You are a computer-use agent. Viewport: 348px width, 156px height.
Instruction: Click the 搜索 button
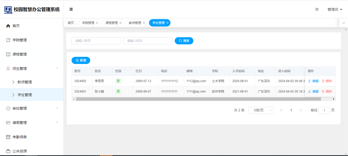coord(184,41)
